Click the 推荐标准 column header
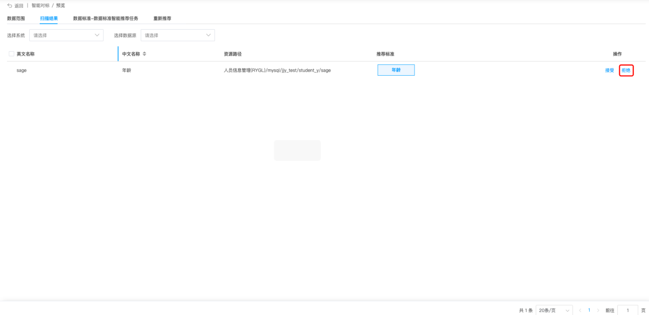Viewport: 649px width, 315px height. [385, 54]
